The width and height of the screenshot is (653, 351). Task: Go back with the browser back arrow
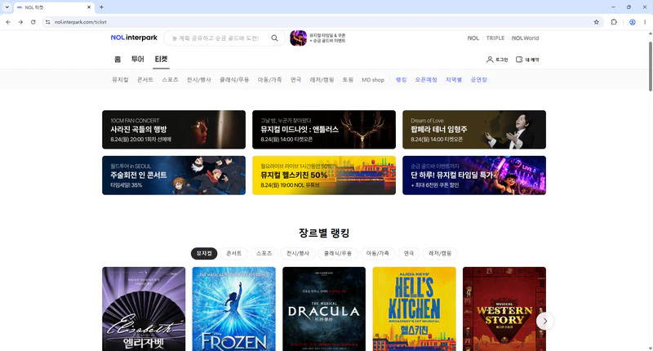pos(8,22)
